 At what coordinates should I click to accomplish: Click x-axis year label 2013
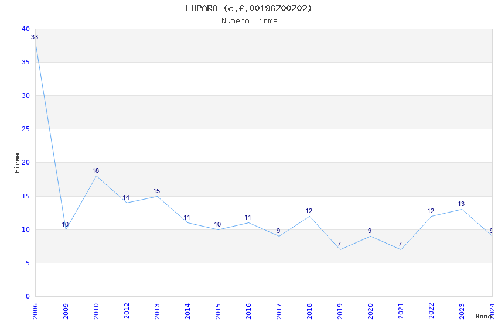tap(157, 311)
